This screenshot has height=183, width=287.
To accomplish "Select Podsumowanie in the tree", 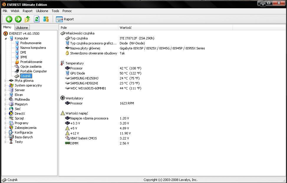I will point(31,43).
